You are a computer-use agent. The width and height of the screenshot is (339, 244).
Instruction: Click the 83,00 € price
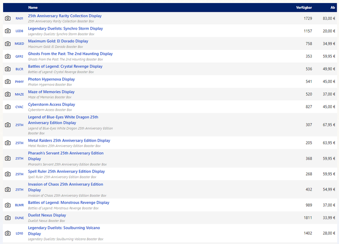coord(329,19)
